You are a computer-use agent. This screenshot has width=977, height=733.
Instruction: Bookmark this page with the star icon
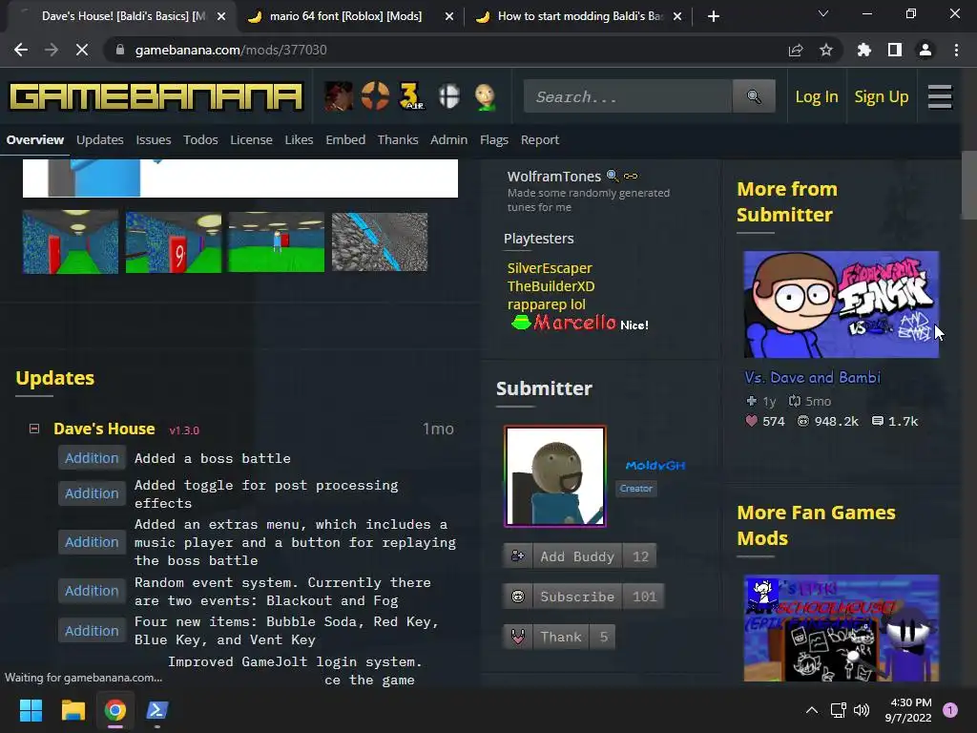(x=826, y=50)
